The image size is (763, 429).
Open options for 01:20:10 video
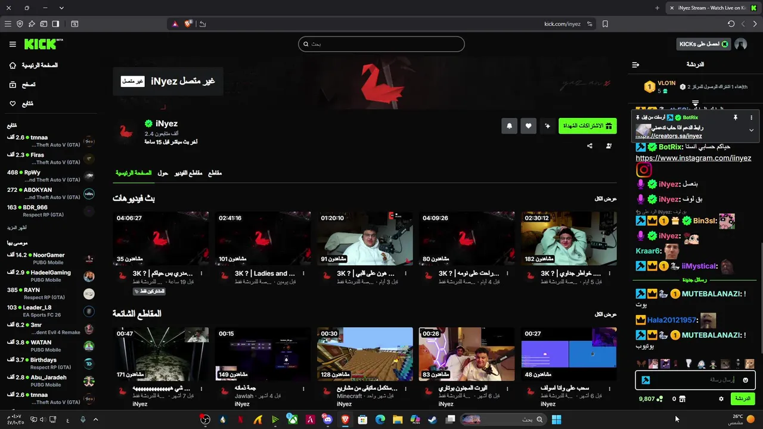(x=405, y=273)
